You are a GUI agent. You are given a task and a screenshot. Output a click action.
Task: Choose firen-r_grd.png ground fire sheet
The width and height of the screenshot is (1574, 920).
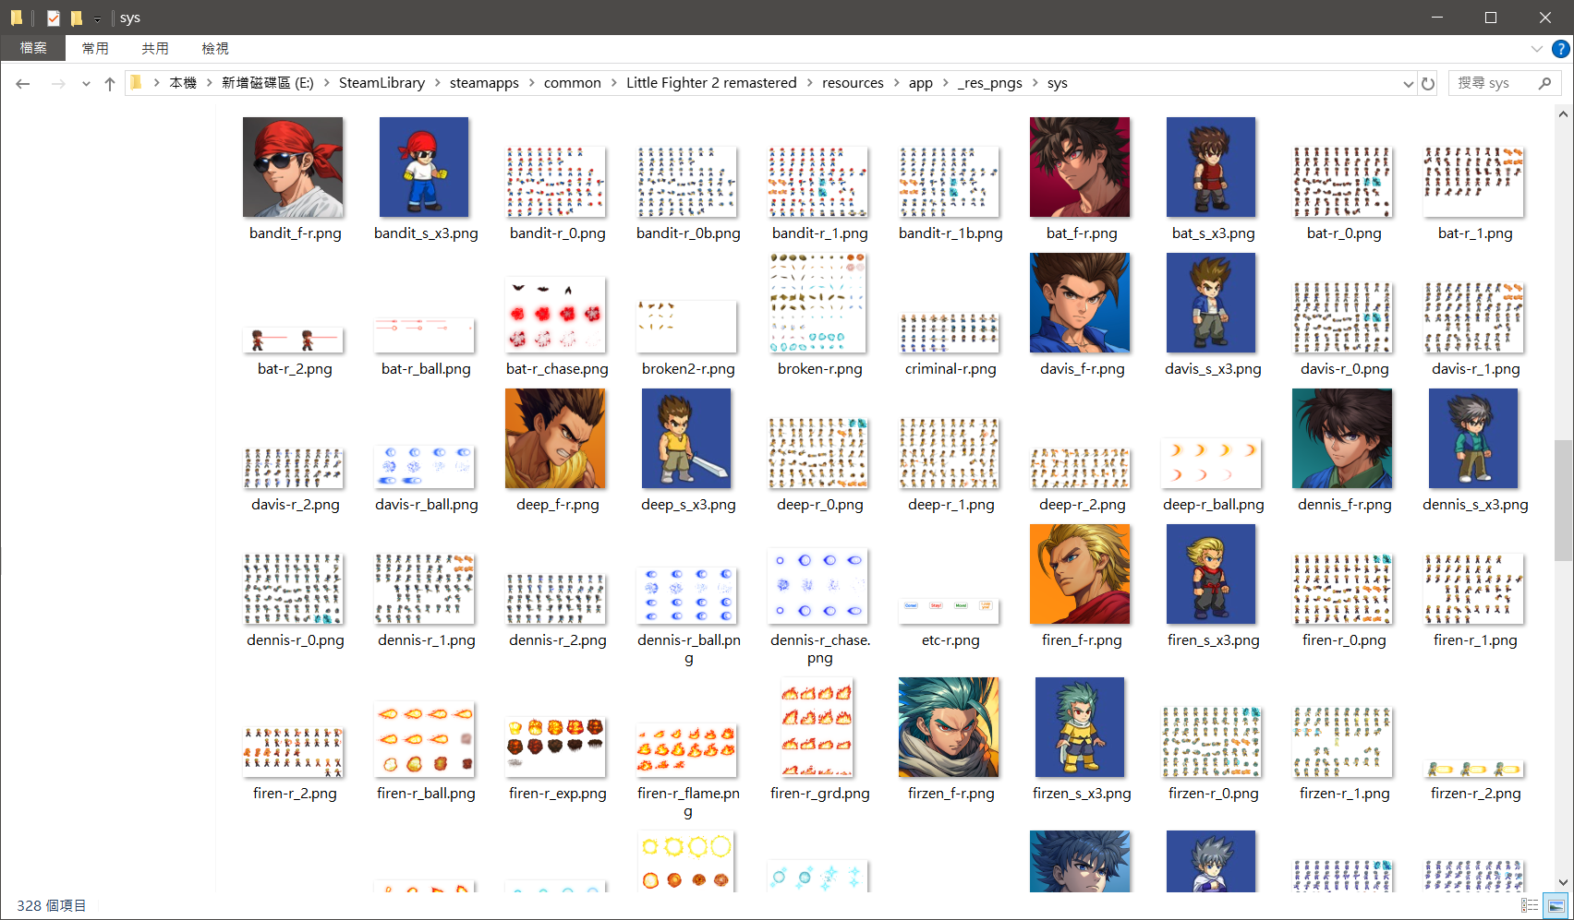point(817,727)
